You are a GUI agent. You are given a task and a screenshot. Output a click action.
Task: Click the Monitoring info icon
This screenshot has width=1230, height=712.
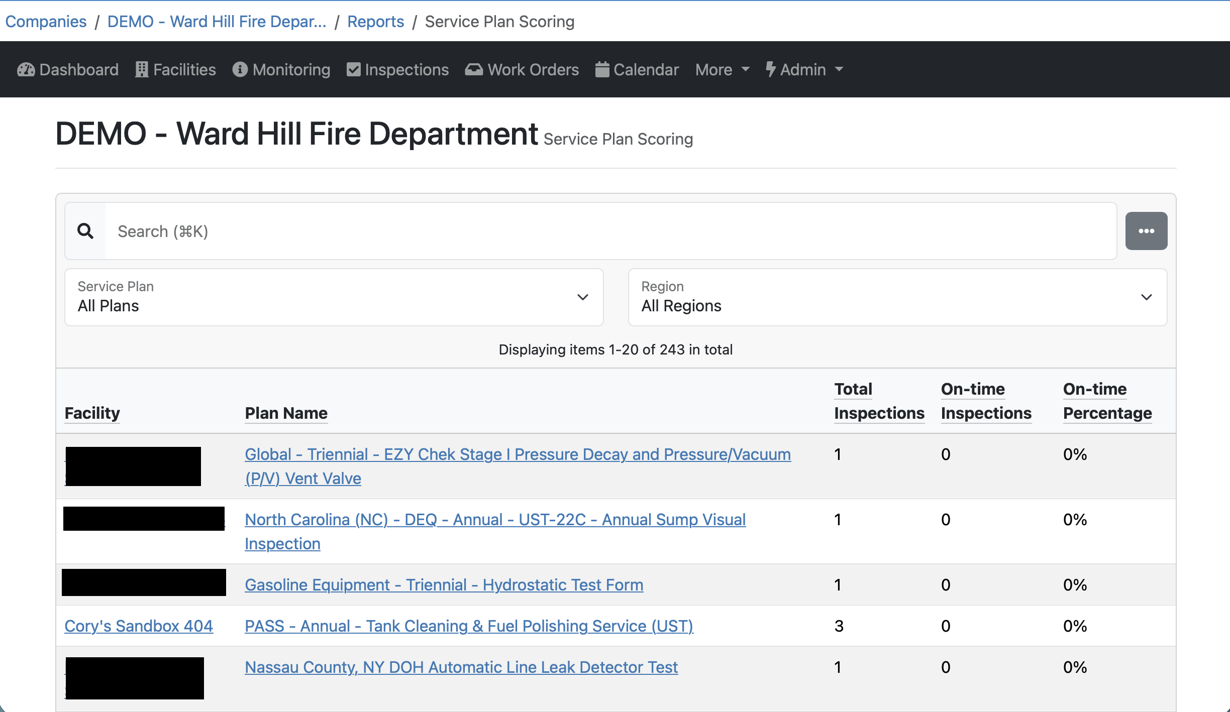(x=240, y=69)
